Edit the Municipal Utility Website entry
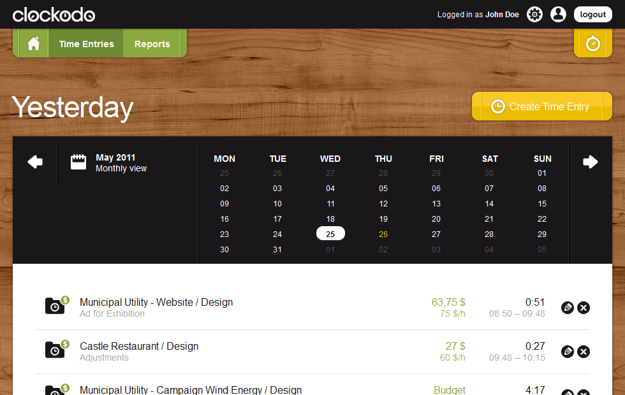Viewport: 625px width, 395px height. click(x=568, y=307)
